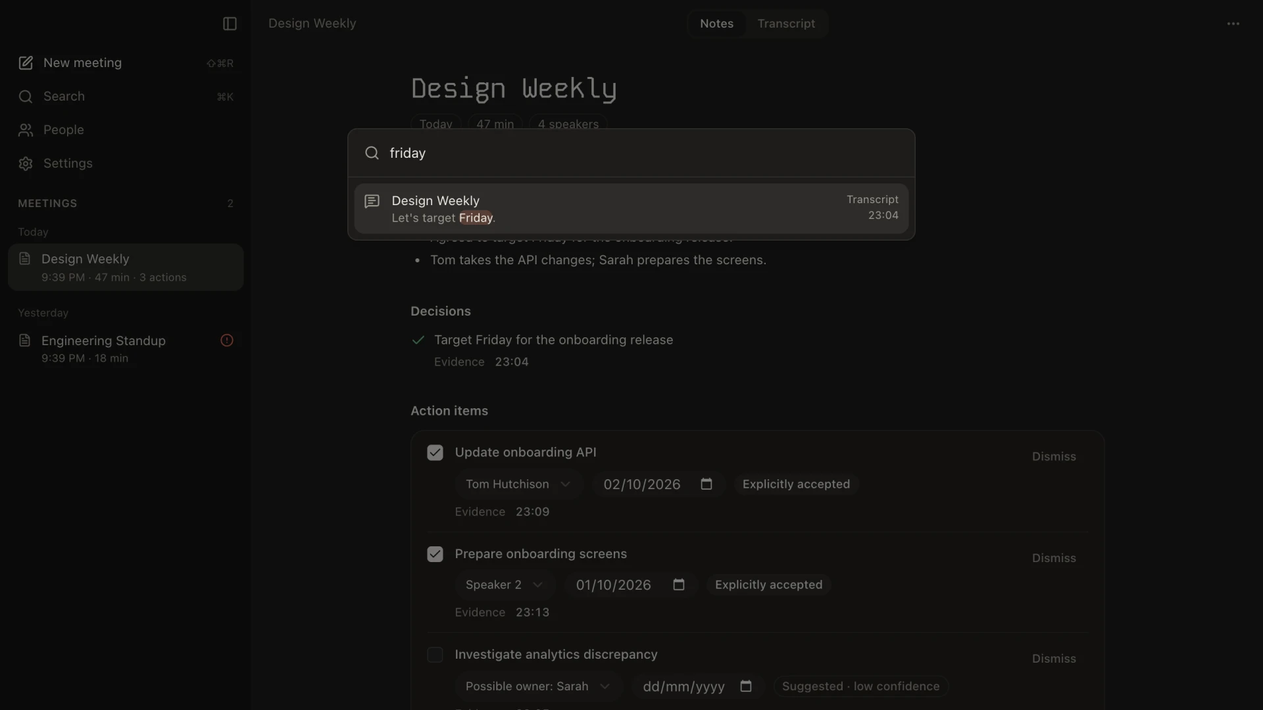The width and height of the screenshot is (1263, 710).
Task: Click the '4 speakers' chip under the title
Action: [568, 124]
